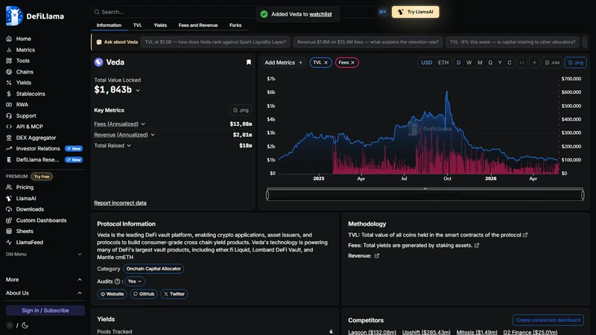Open Veda Website link
This screenshot has width=596, height=335.
pyautogui.click(x=112, y=294)
